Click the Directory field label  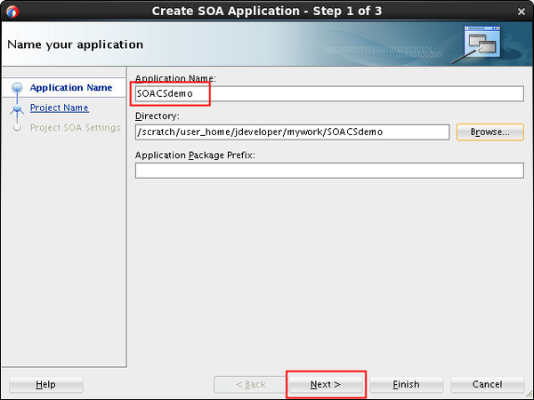click(158, 116)
